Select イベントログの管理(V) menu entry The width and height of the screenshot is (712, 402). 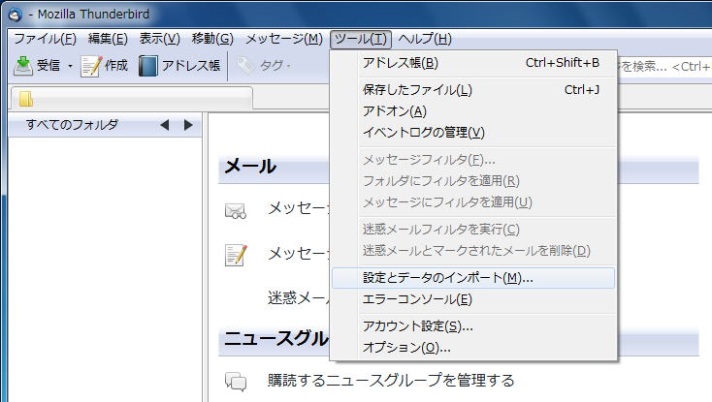473,133
